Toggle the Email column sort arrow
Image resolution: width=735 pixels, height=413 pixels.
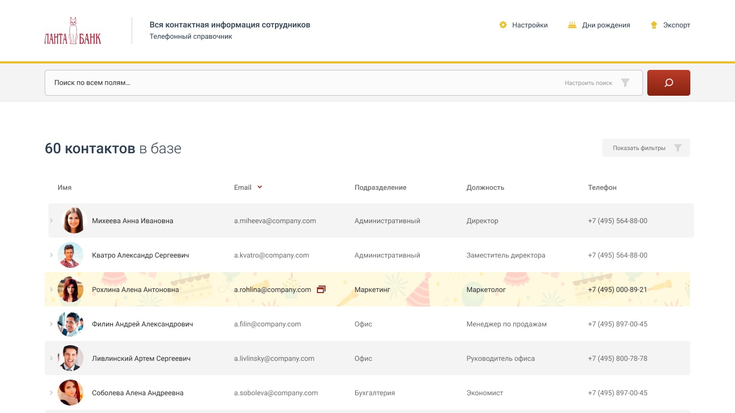tap(259, 187)
